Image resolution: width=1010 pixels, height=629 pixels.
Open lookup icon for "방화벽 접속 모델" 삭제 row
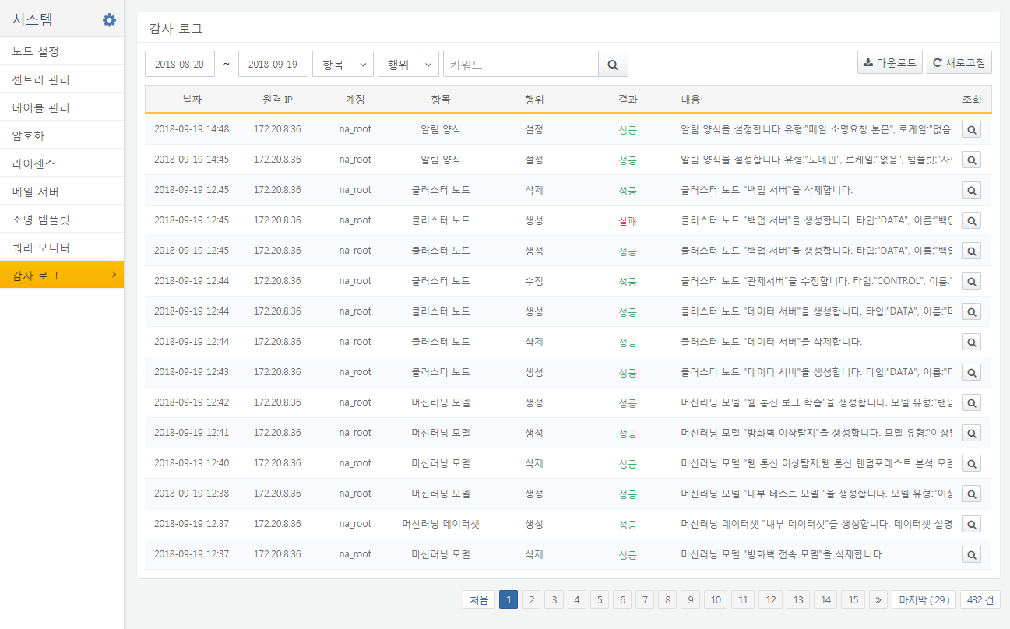click(x=972, y=554)
